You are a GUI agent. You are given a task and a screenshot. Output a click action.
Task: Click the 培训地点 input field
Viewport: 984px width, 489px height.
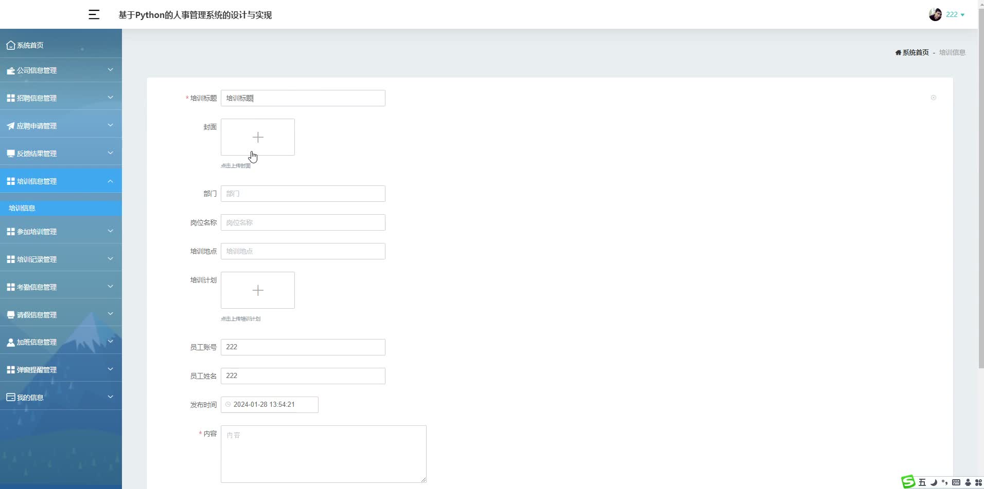303,251
